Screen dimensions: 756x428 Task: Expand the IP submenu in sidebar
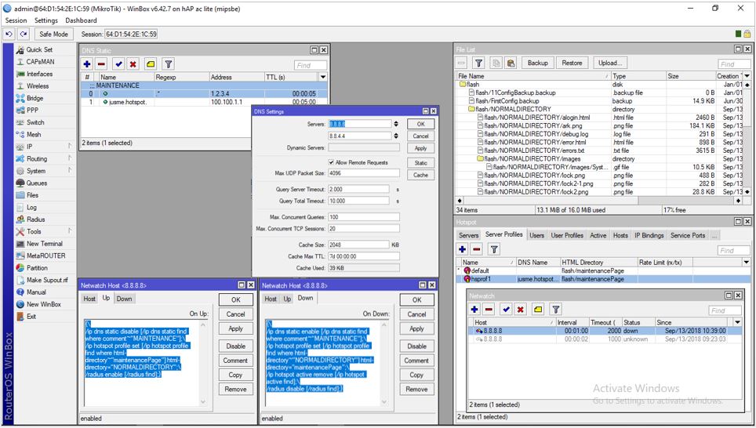[x=70, y=146]
